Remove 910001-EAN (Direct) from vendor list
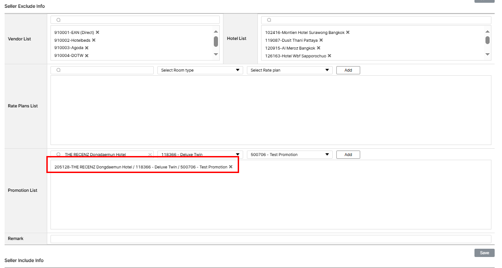The image size is (502, 268). 97,32
